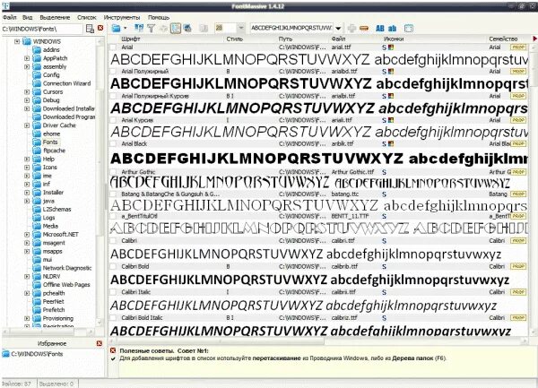Screen dimensions: 538x388
Task: Open the Файл menu
Action: [x=10, y=17]
